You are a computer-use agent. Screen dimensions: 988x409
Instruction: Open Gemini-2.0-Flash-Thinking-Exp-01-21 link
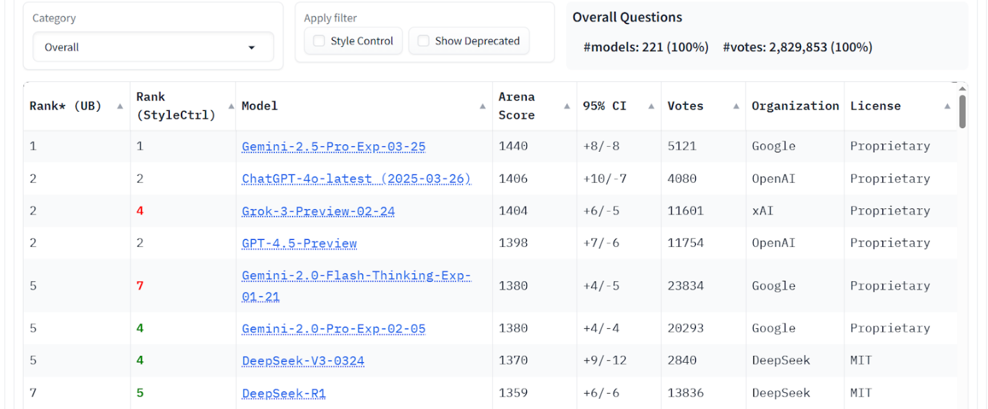pyautogui.click(x=356, y=286)
